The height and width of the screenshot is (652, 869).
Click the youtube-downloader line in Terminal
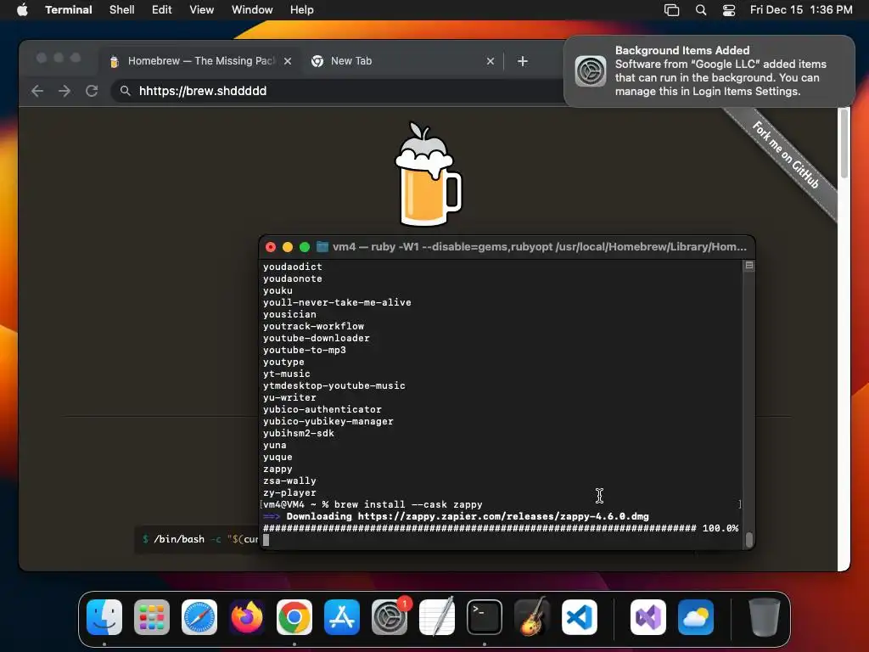click(316, 338)
